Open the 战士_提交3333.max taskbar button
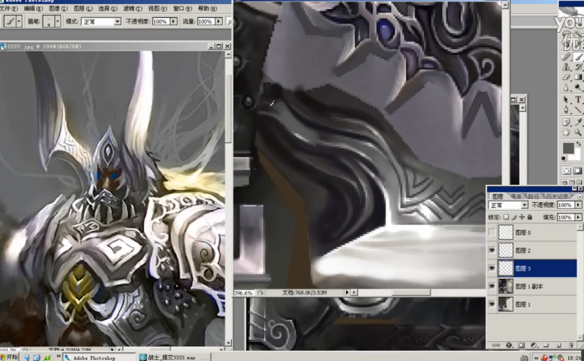 (x=174, y=358)
